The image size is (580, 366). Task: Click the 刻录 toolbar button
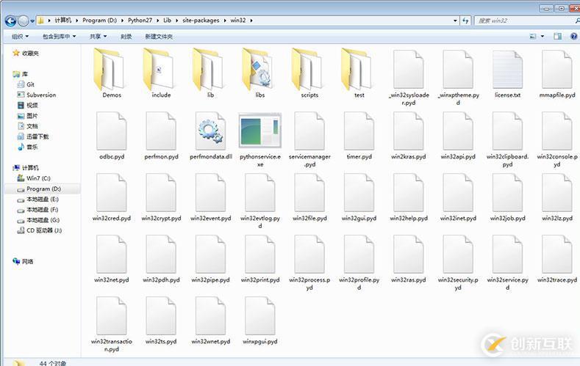tap(126, 36)
